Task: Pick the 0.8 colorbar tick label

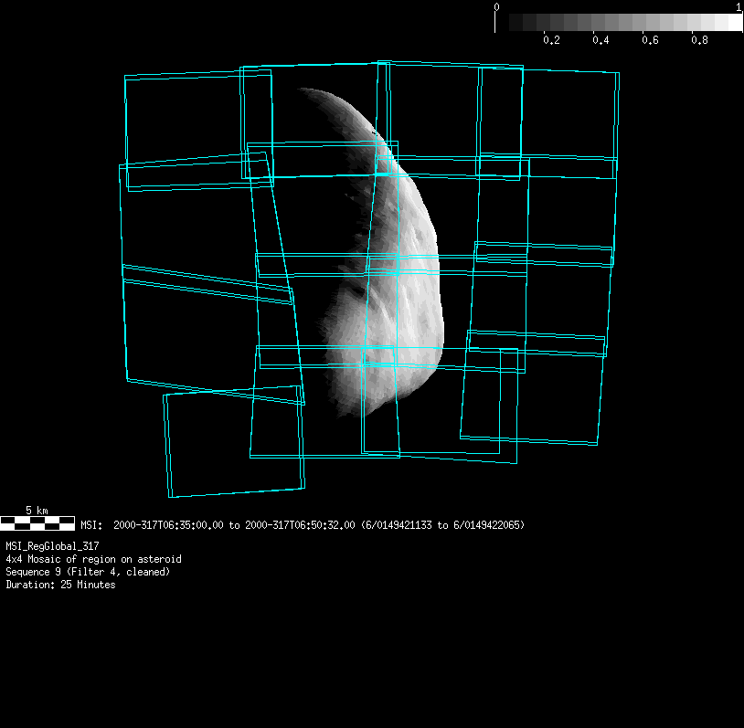Action: pos(699,40)
